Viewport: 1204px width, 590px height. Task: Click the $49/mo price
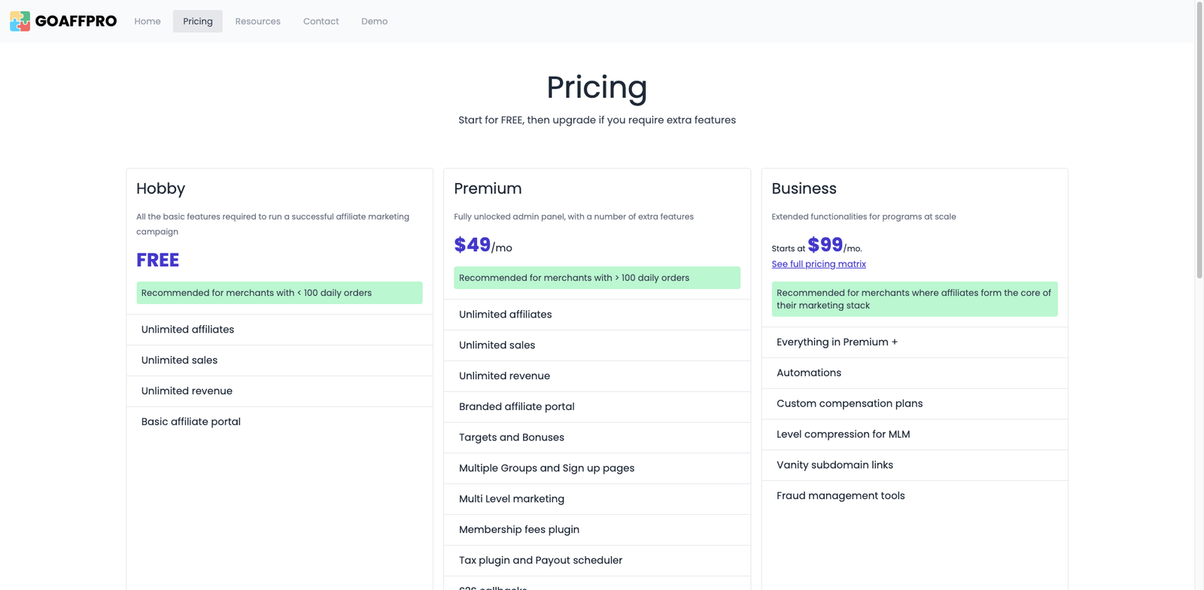point(483,245)
